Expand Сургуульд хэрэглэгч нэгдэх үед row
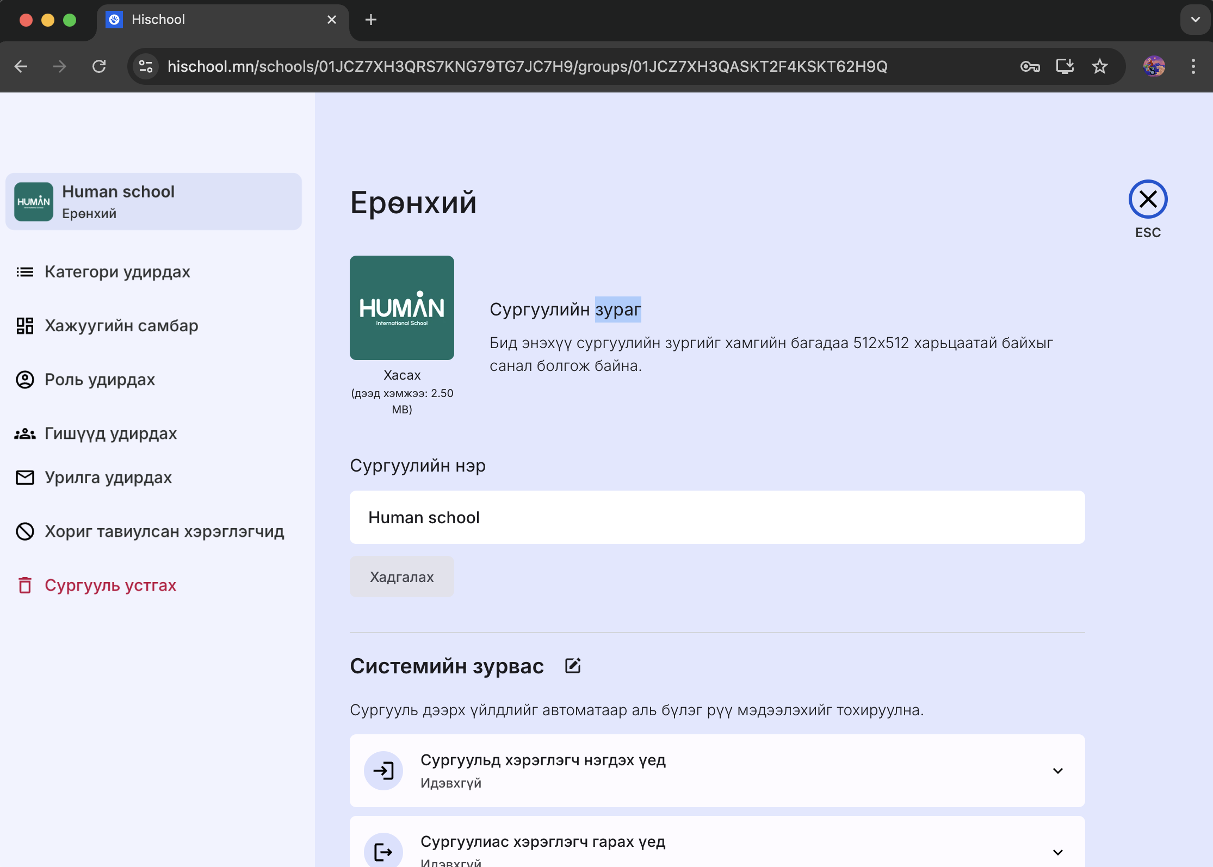This screenshot has width=1213, height=867. click(1057, 771)
